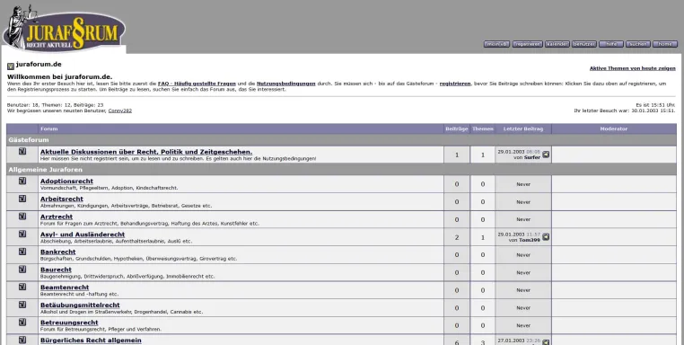Click the 'Beiträge' column header
The image size is (684, 345).
457,128
